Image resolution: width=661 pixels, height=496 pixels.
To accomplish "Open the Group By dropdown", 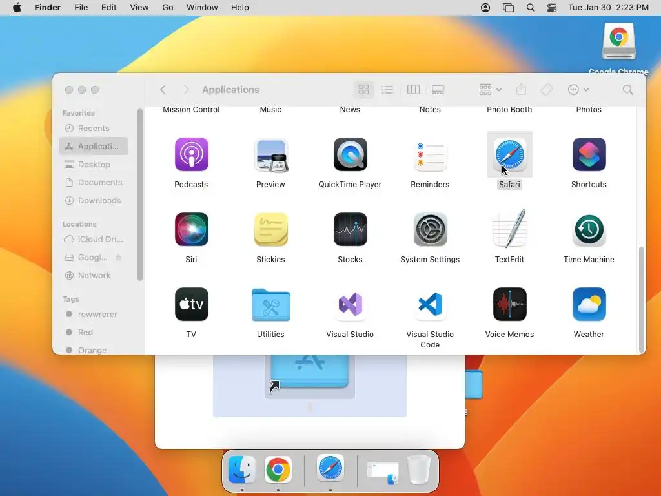I will 490,89.
